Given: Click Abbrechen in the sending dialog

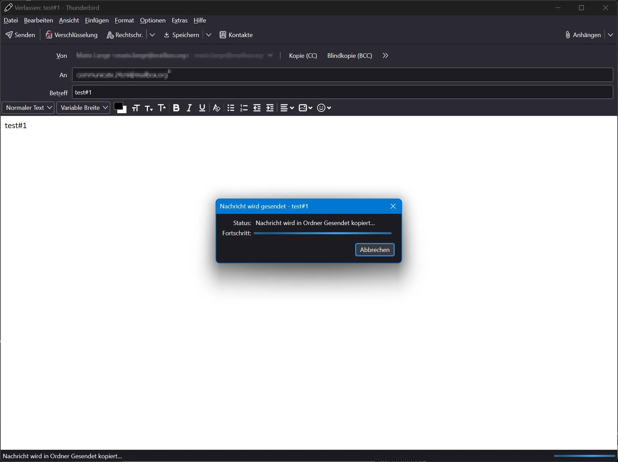Looking at the screenshot, I should coord(375,250).
